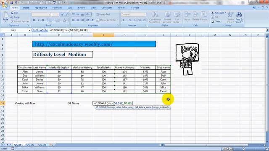
Task: Open the excelmadeeasy.weebly.com link
Action: (74, 44)
